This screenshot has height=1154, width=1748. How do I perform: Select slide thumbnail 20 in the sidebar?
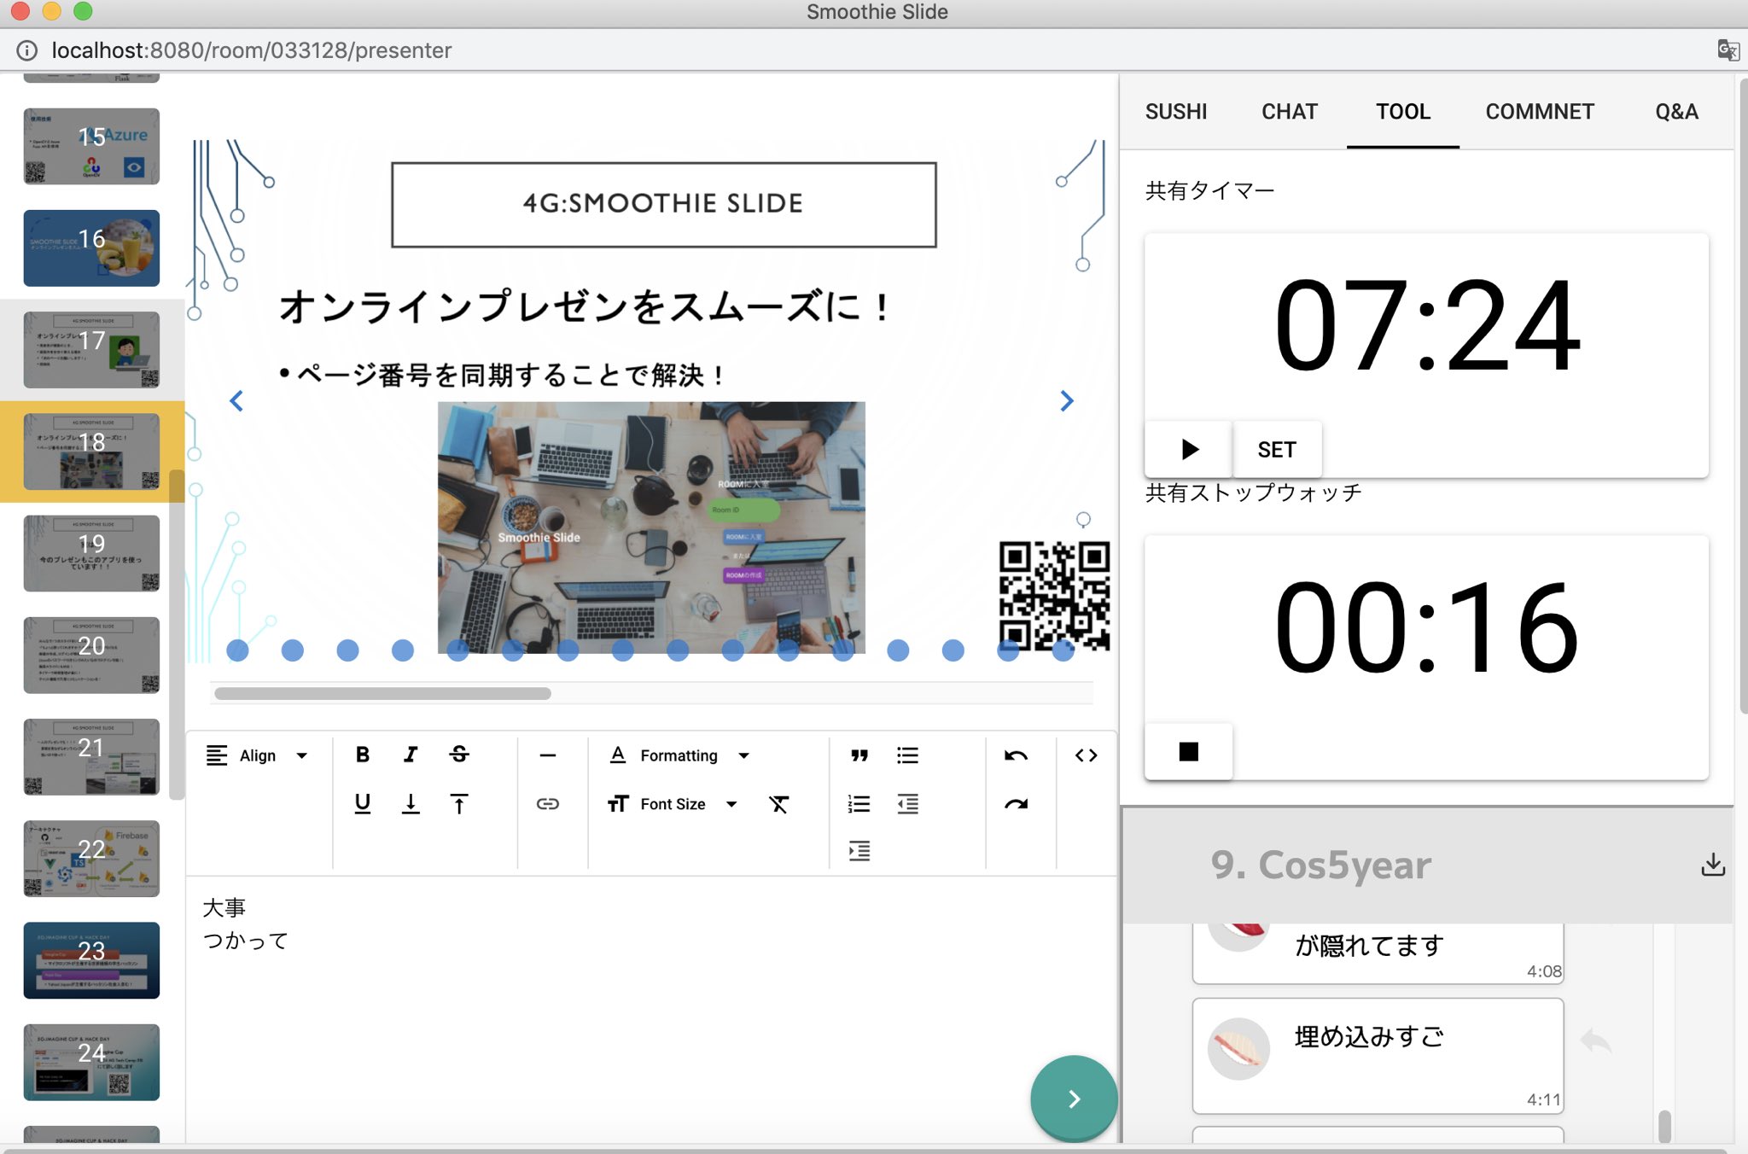(91, 655)
